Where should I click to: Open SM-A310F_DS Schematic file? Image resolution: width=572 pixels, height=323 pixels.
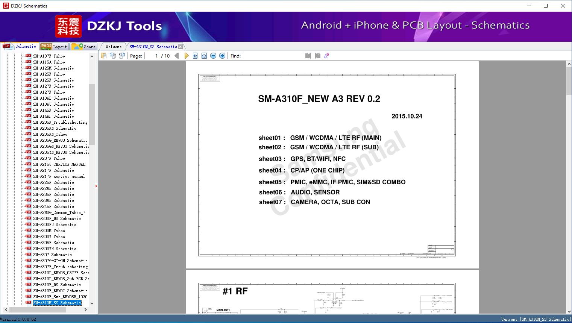pyautogui.click(x=57, y=285)
